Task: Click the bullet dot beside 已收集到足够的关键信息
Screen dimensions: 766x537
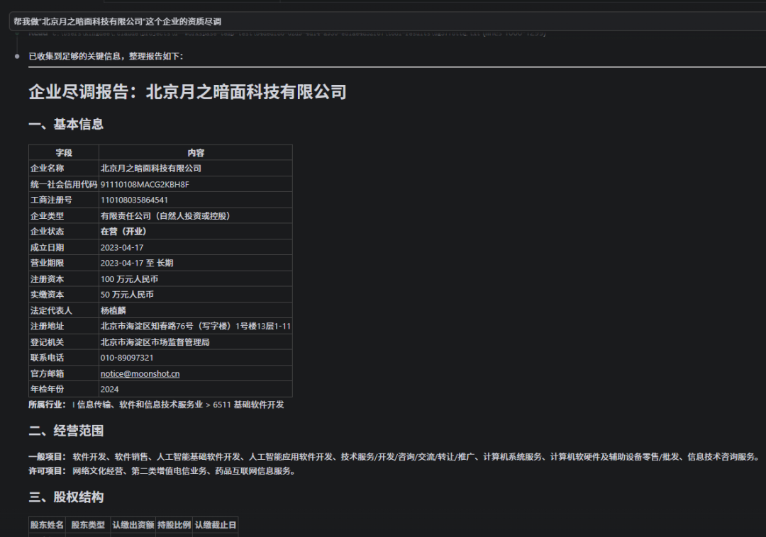Action: coord(17,56)
